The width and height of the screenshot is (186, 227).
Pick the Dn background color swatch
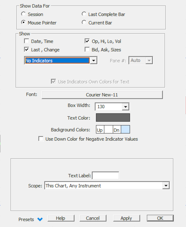pyautogui.click(x=125, y=129)
